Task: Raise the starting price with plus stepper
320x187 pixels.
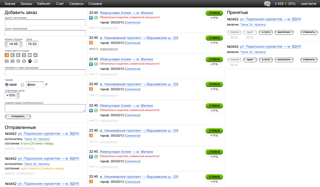Action: 18,94
